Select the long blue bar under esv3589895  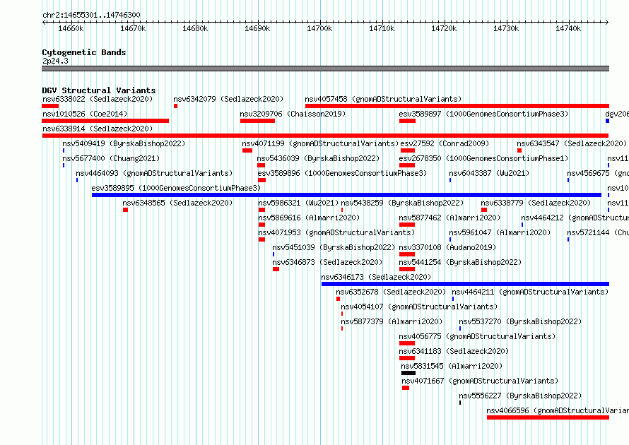[346, 195]
